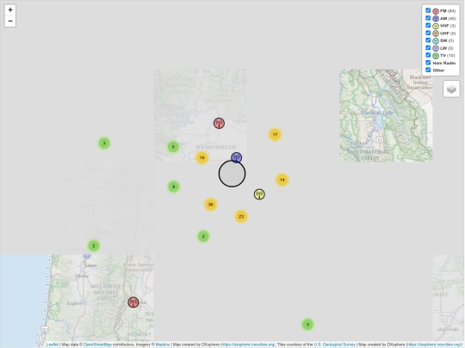This screenshot has width=465, height=348.
Task: Open the map layers selector
Action: pyautogui.click(x=451, y=89)
